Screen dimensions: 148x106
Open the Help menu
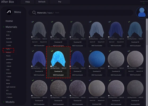[28, 2]
